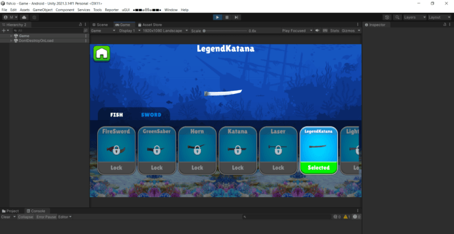Image resolution: width=454 pixels, height=234 pixels.
Task: Expand the Game scene in Hierarchy
Action: click(x=11, y=36)
